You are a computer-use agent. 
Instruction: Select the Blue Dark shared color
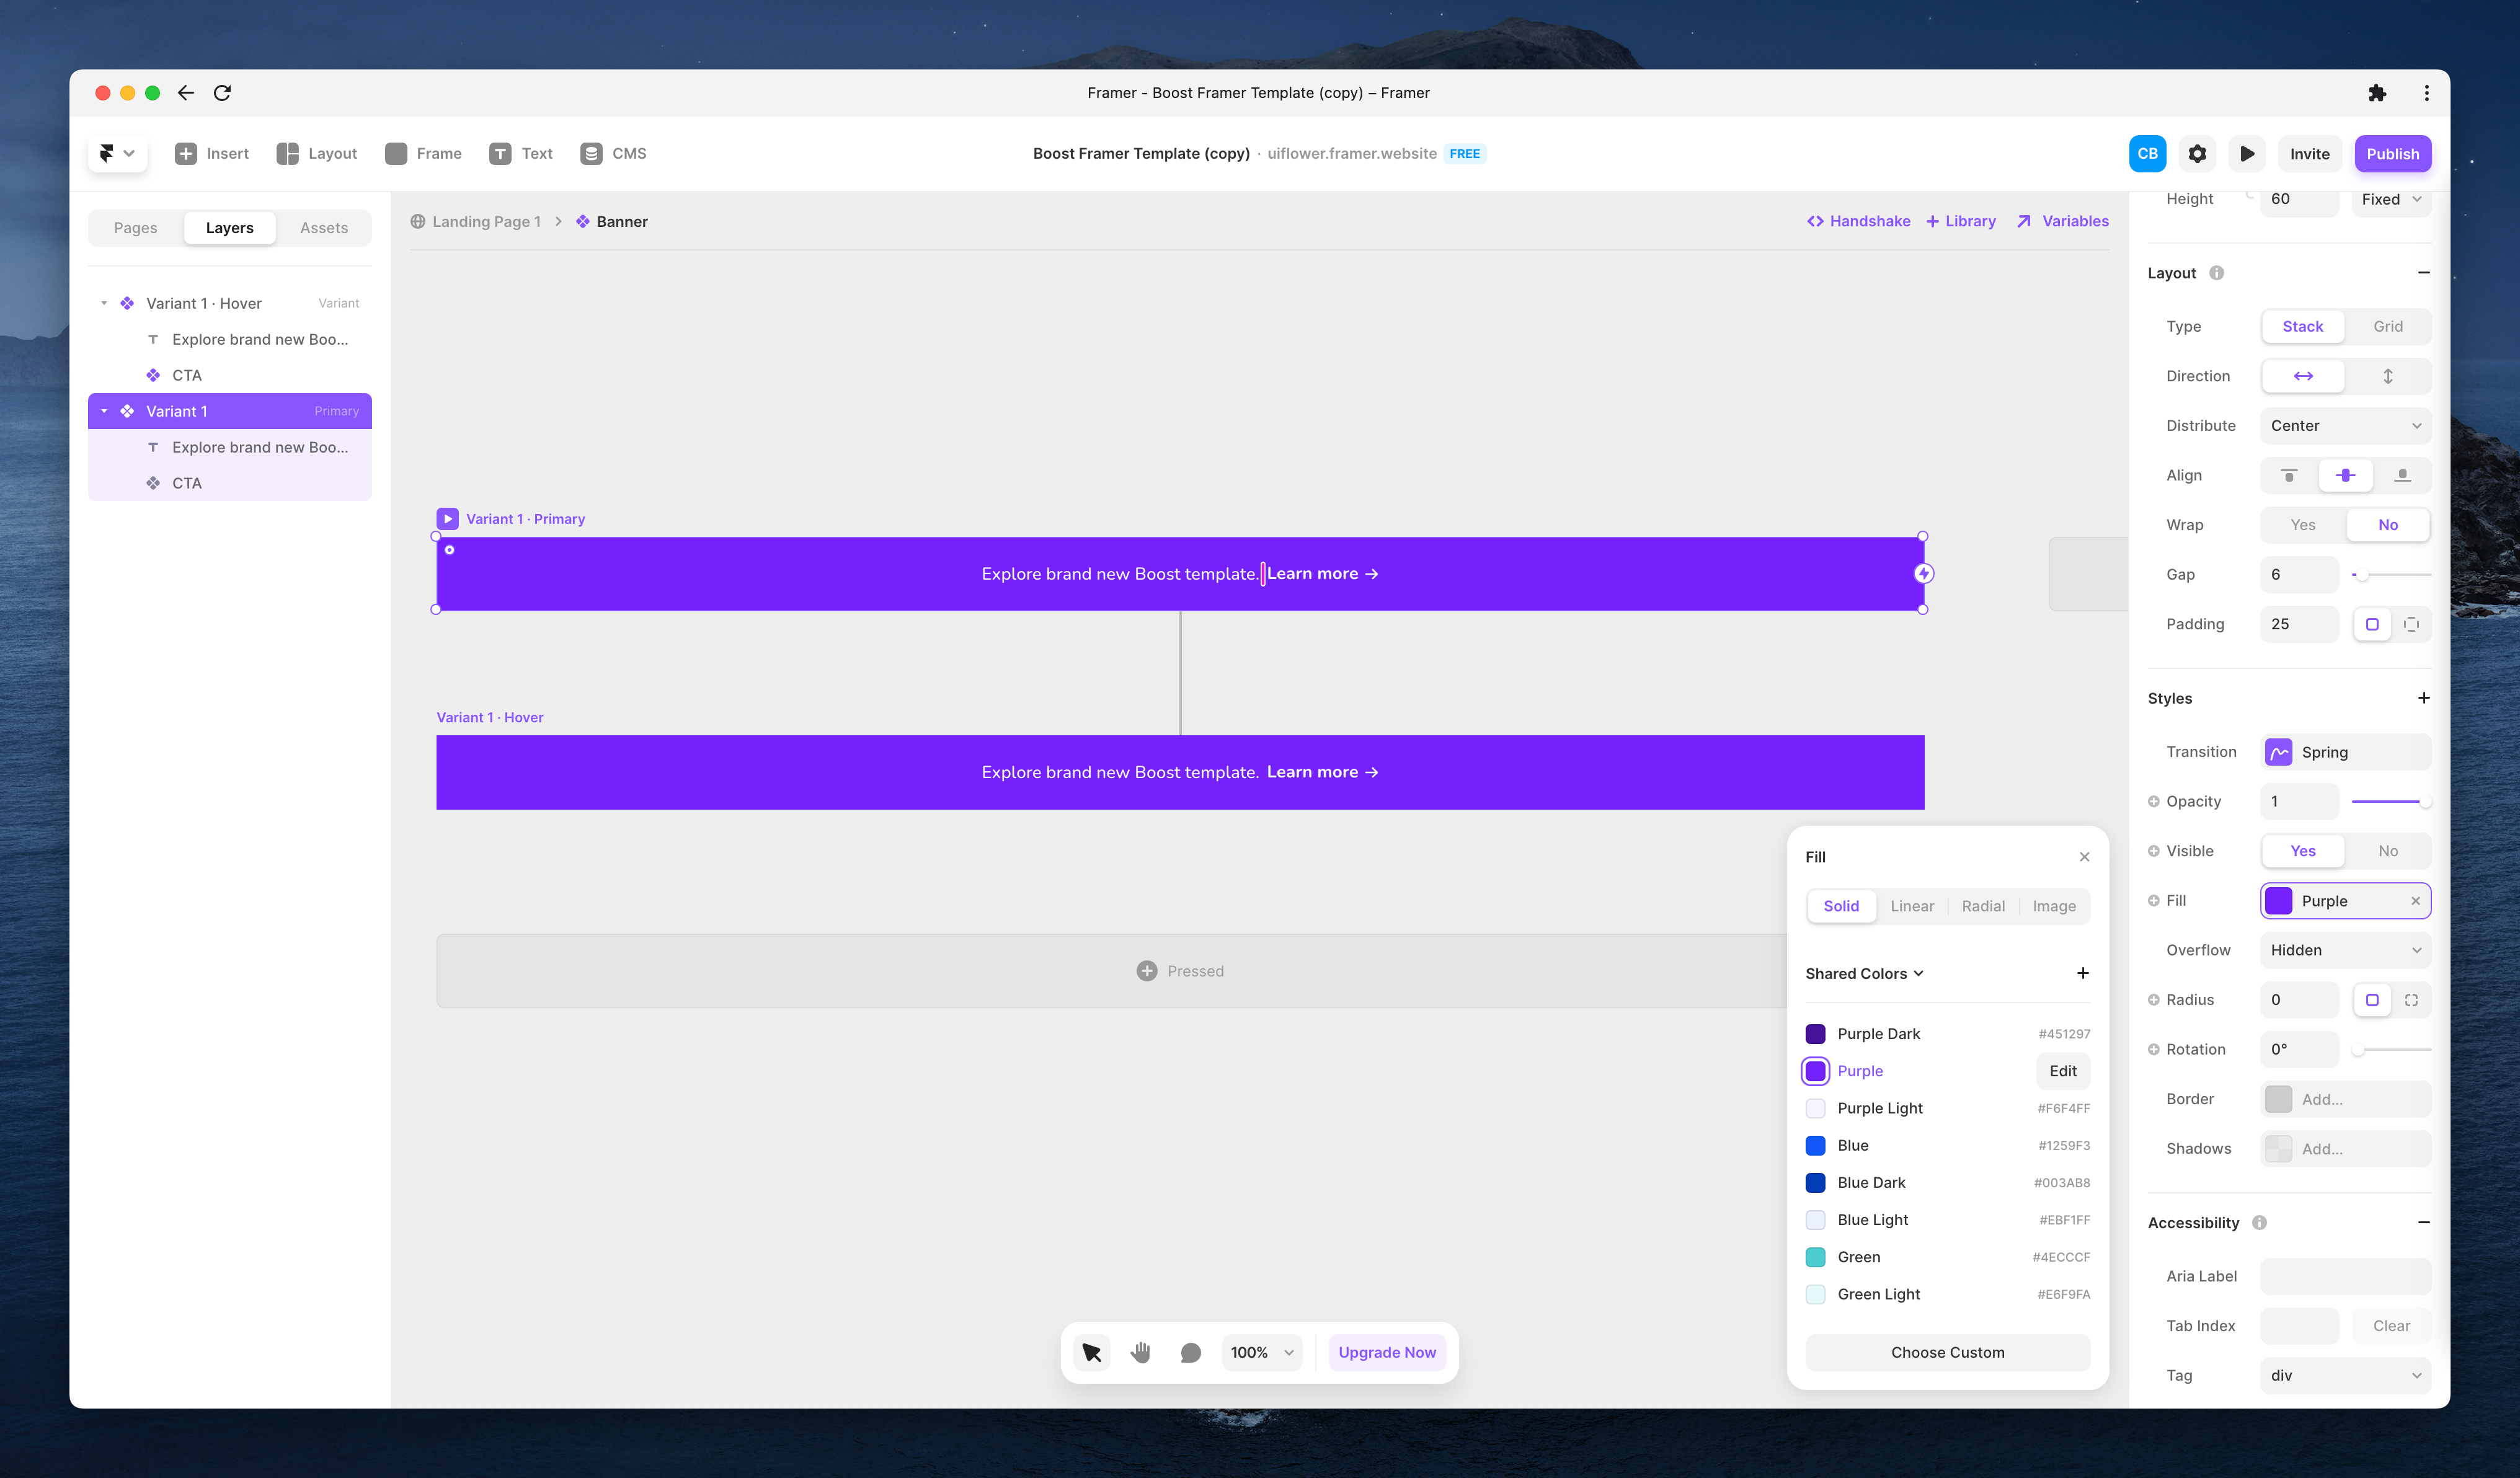(x=1947, y=1183)
